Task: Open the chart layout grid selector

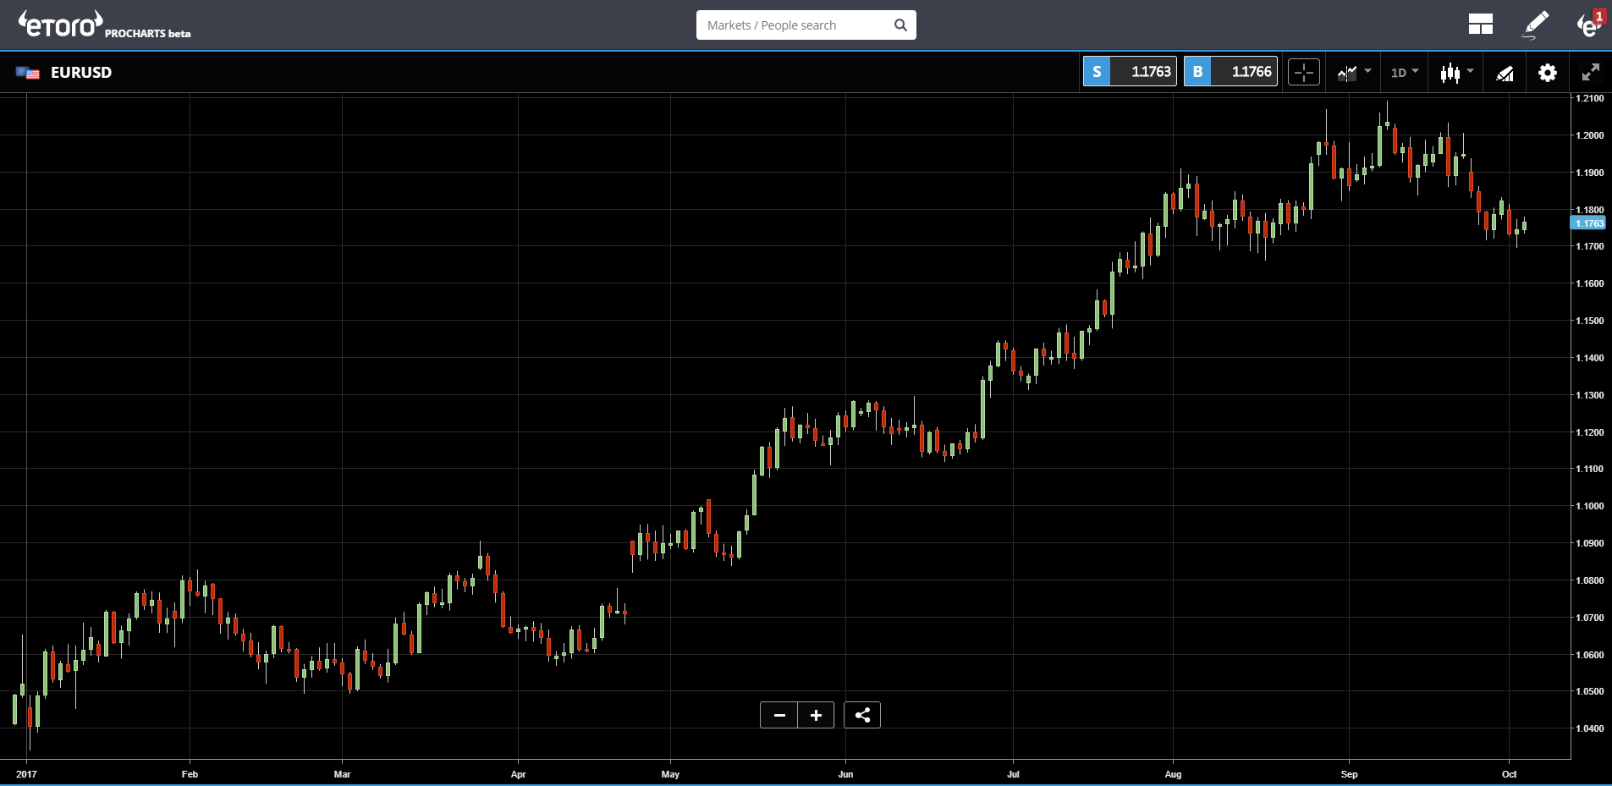Action: (1481, 25)
